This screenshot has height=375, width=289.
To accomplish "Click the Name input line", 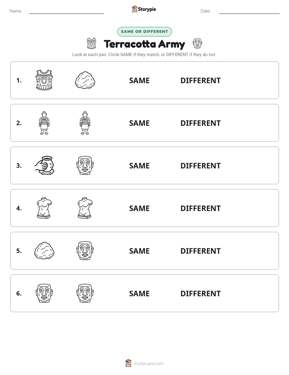I will (66, 13).
